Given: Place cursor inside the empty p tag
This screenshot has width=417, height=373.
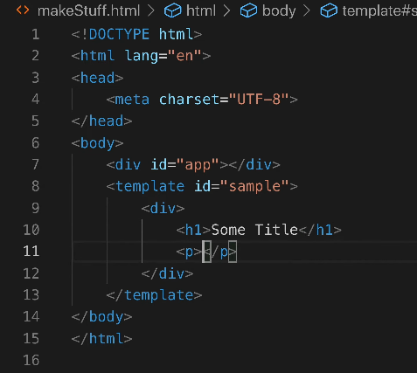Looking at the screenshot, I should (203, 252).
